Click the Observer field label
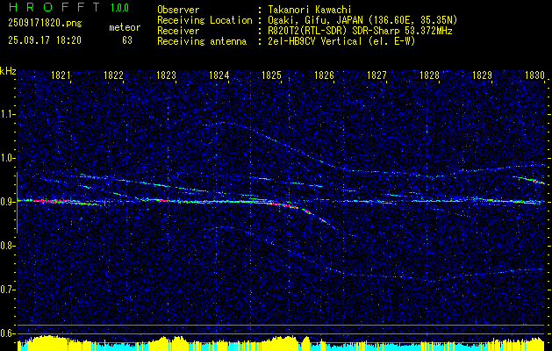This screenshot has width=552, height=351. point(178,10)
